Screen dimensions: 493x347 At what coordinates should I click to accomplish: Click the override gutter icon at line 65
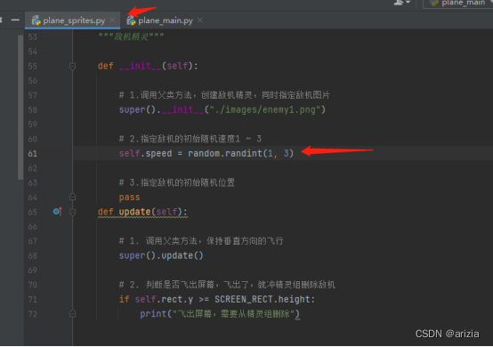pos(58,212)
